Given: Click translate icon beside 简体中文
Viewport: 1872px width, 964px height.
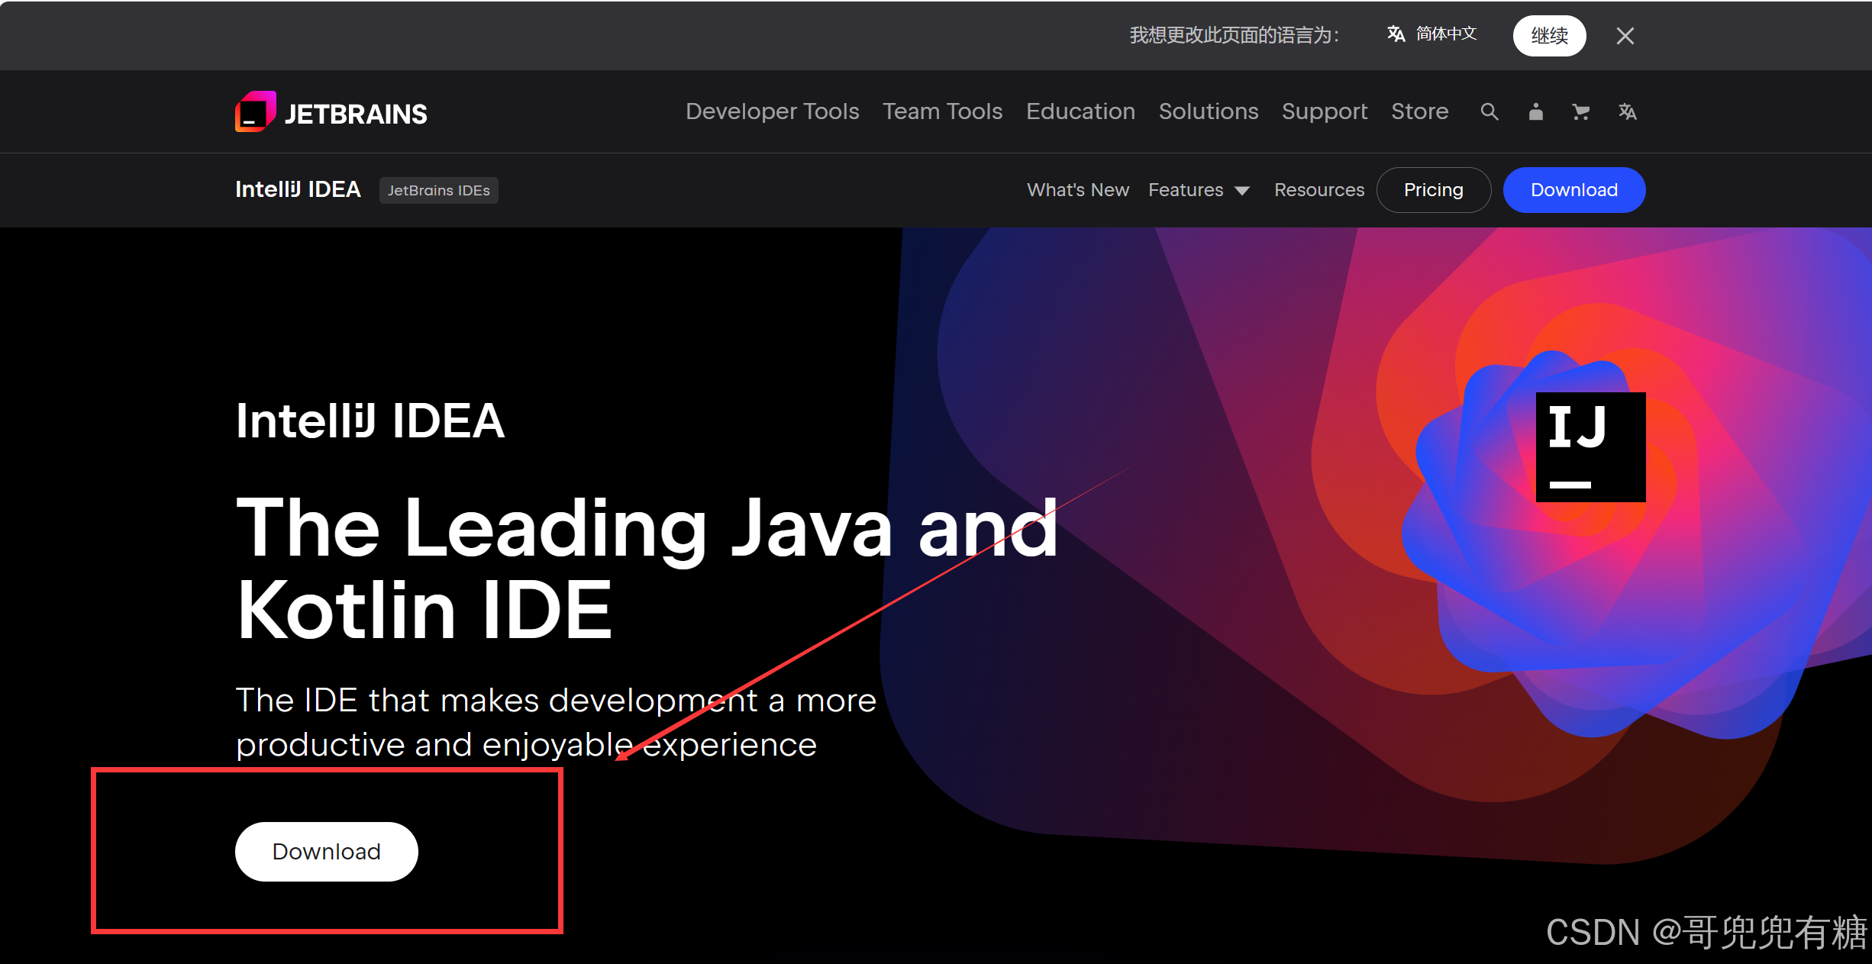Looking at the screenshot, I should coord(1396,34).
